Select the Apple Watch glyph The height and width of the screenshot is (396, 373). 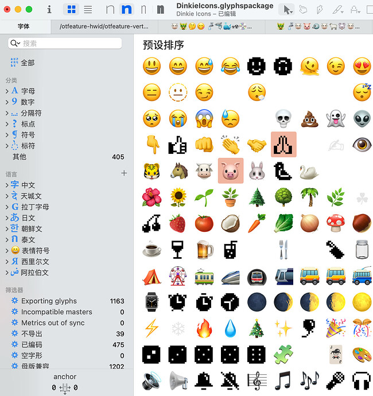point(151,302)
